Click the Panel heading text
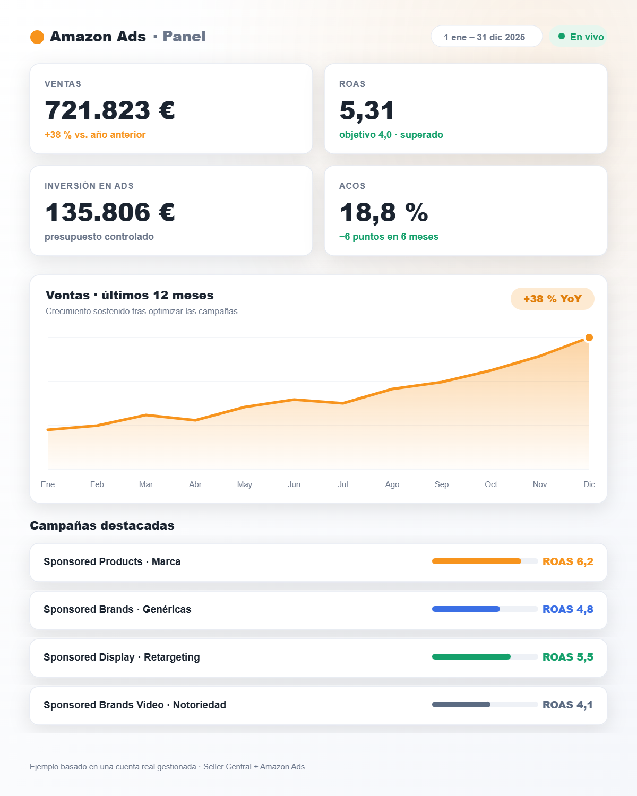Viewport: 637px width, 796px height. click(184, 37)
